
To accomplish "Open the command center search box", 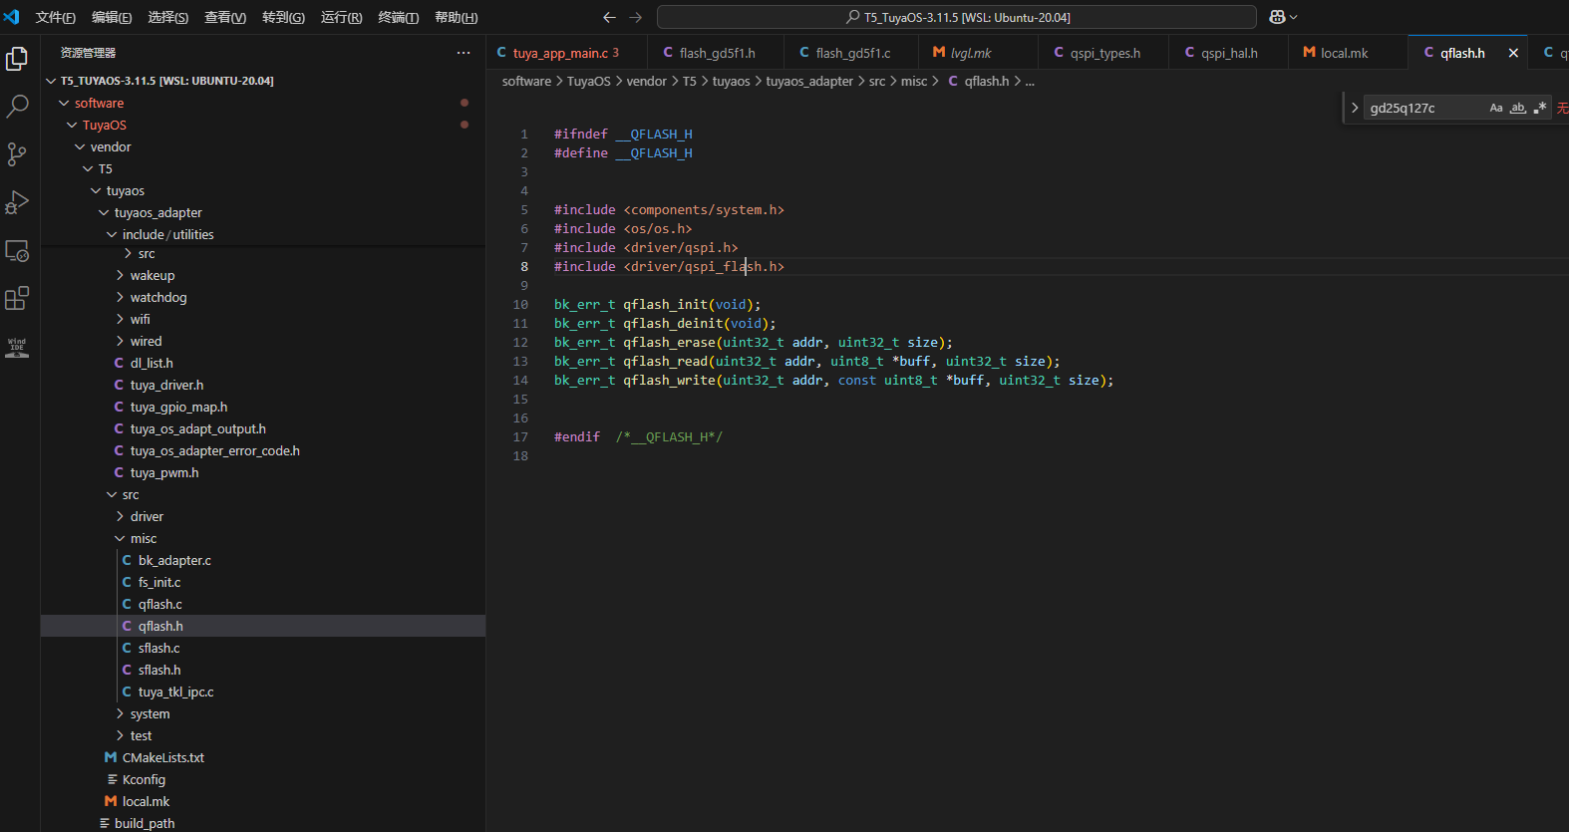I will coord(956,17).
